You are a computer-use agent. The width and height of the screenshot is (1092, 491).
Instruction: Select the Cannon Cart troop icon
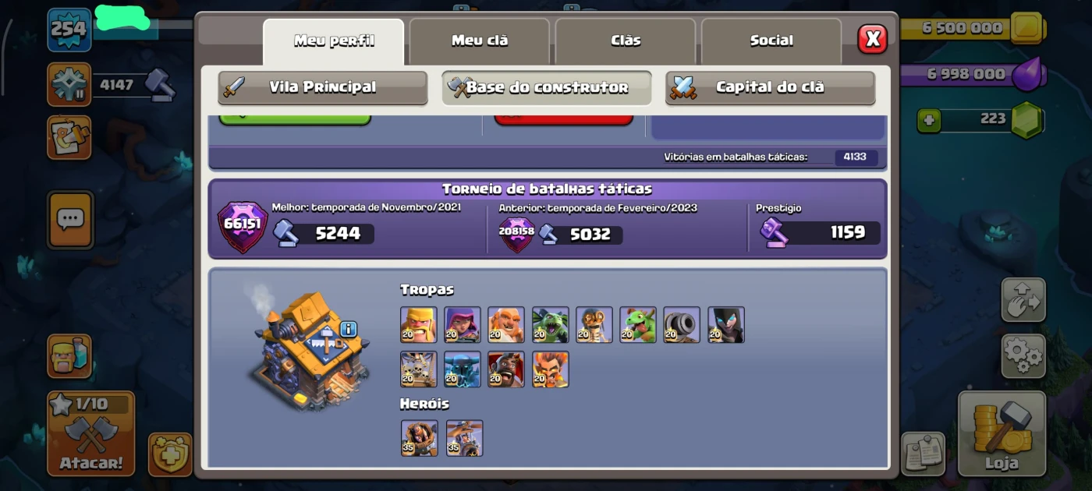tap(682, 324)
